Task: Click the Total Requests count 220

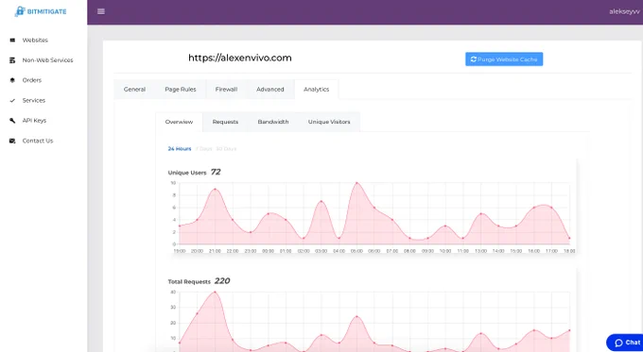Action: click(222, 281)
